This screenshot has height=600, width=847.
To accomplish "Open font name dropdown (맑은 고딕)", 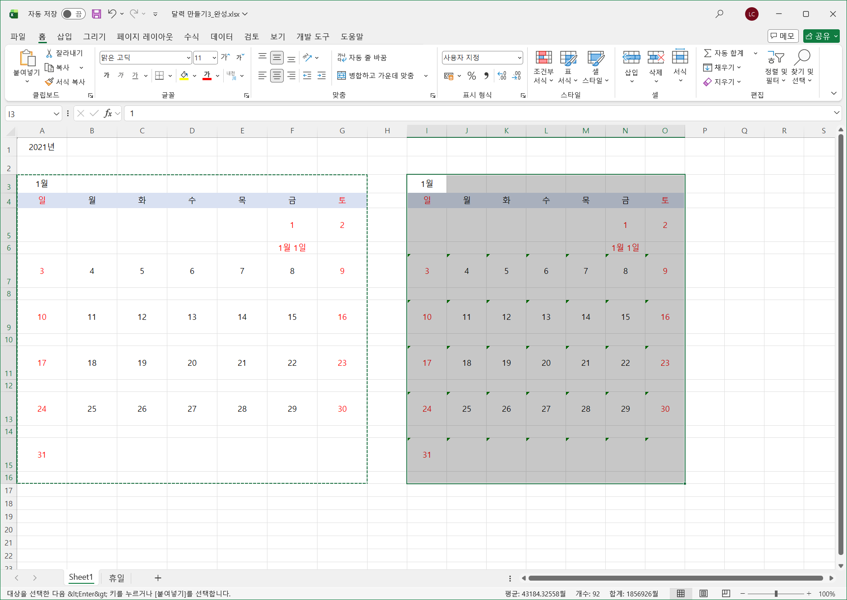I will pos(189,58).
